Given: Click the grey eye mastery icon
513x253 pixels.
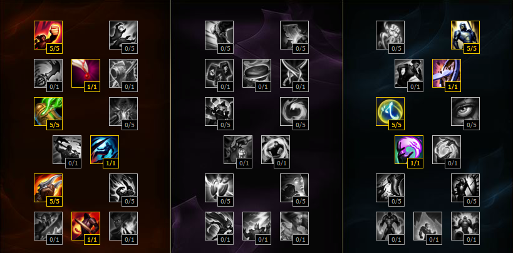Looking at the screenshot, I should [465, 111].
